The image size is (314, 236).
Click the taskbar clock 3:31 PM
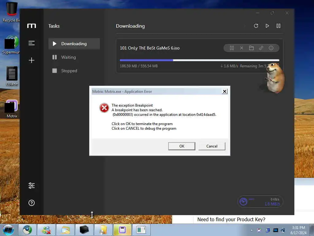click(298, 230)
